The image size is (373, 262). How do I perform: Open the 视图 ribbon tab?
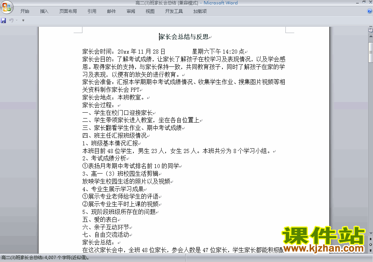[150, 11]
